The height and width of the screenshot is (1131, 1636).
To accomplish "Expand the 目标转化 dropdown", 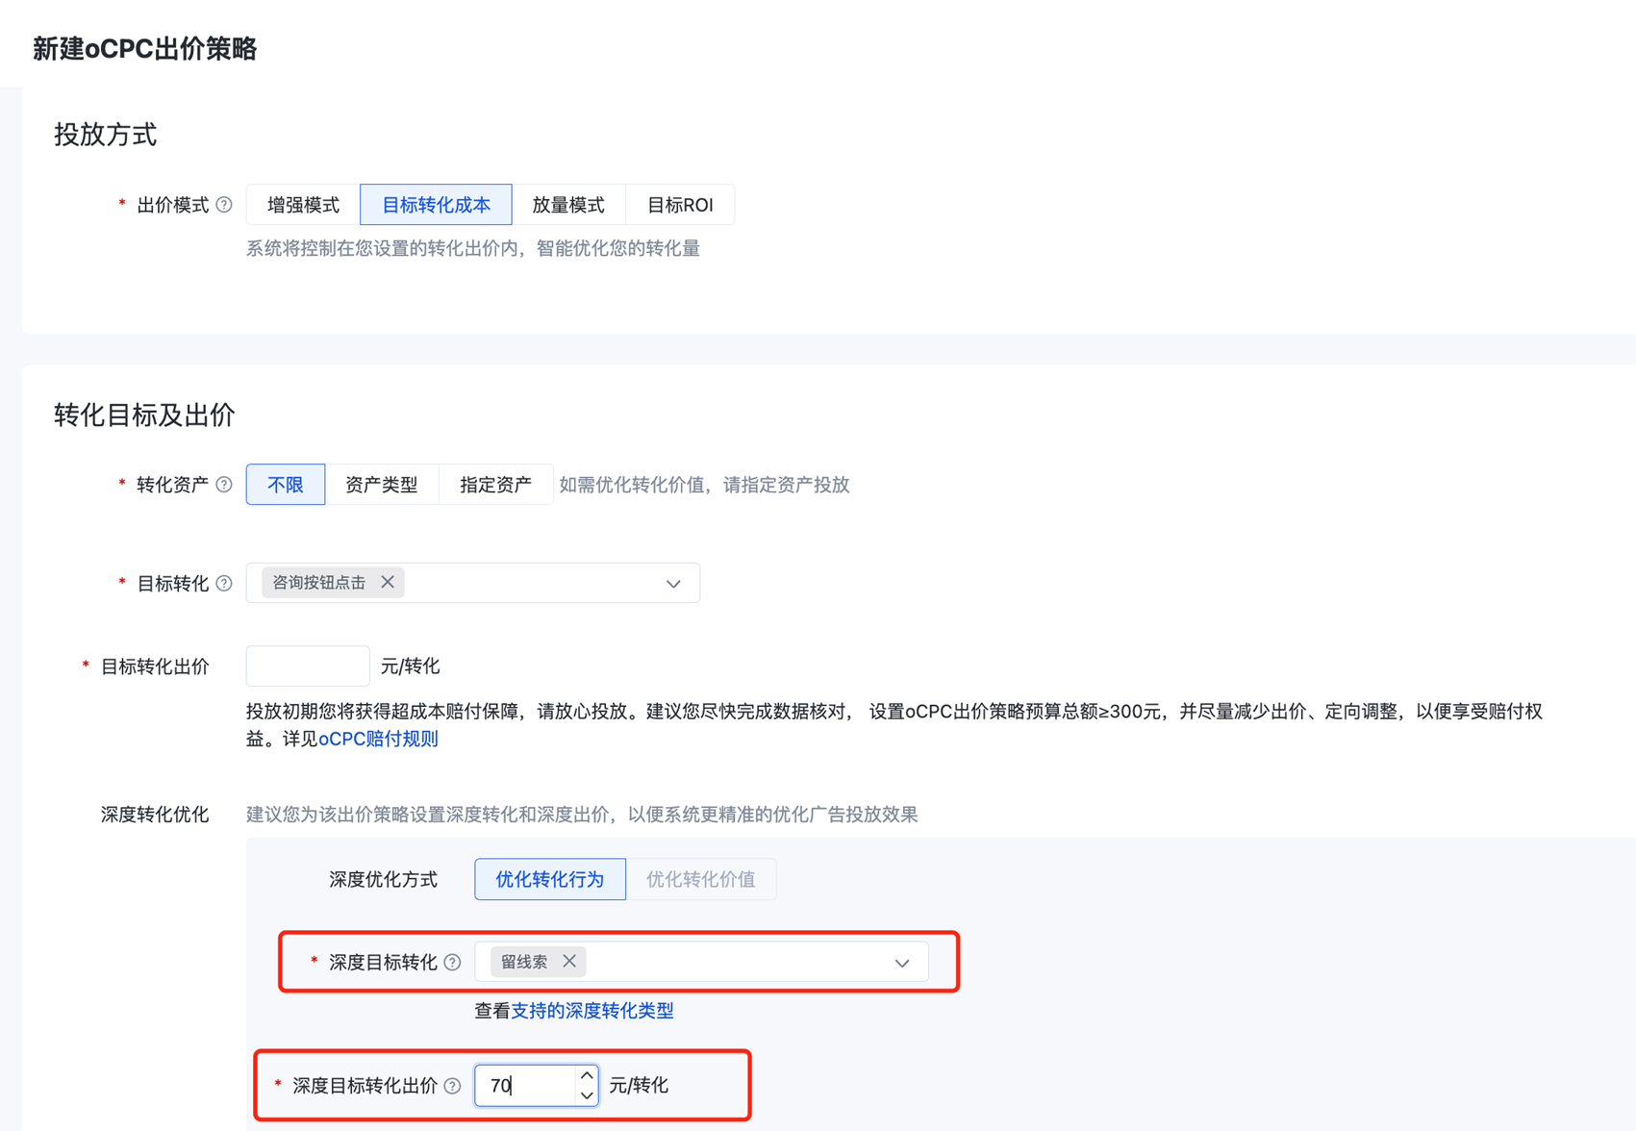I will coord(673,584).
